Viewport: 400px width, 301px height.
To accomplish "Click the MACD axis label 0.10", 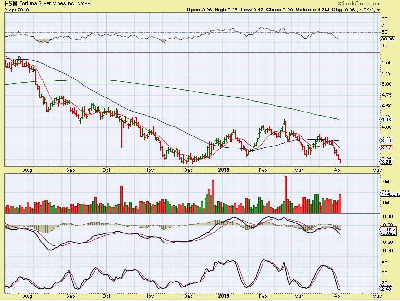I will 388,216.
